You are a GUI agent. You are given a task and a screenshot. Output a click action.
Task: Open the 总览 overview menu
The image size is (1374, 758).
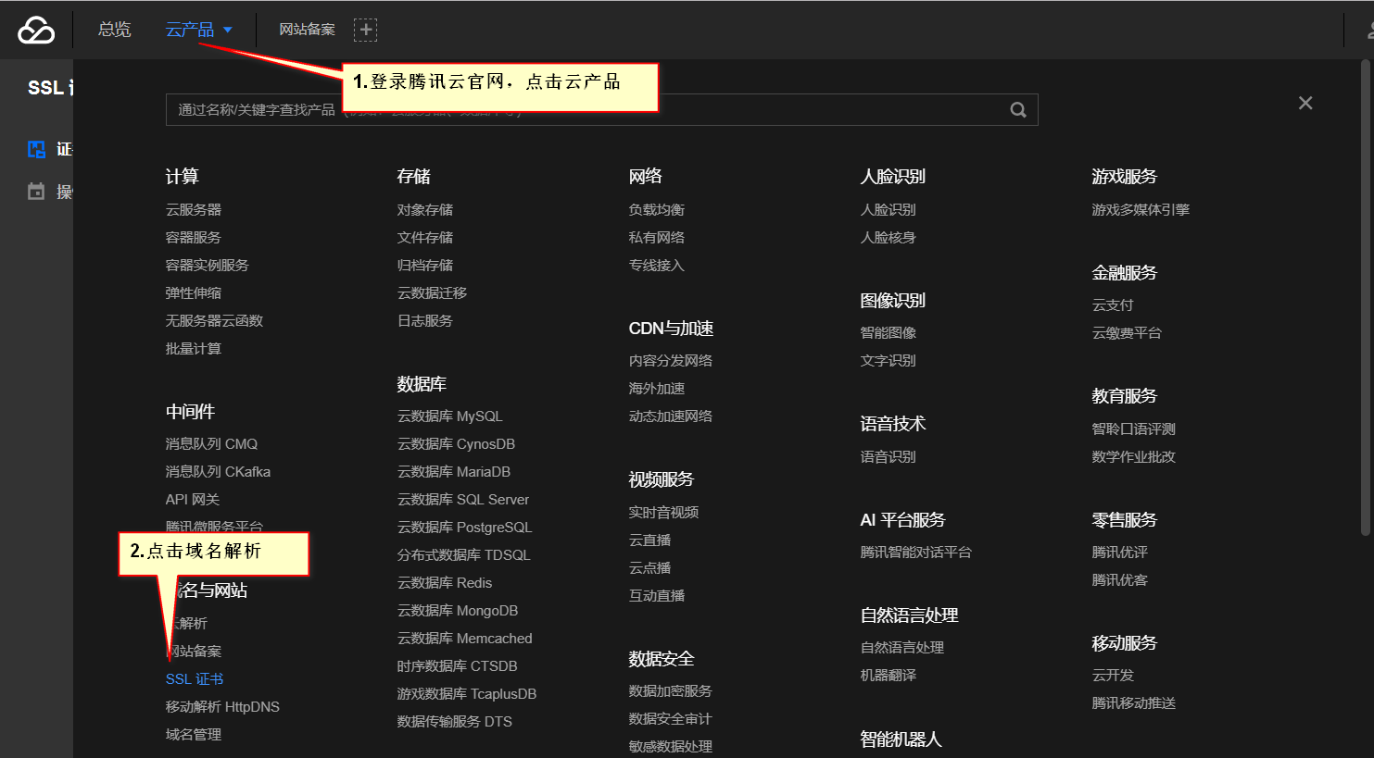(x=115, y=30)
